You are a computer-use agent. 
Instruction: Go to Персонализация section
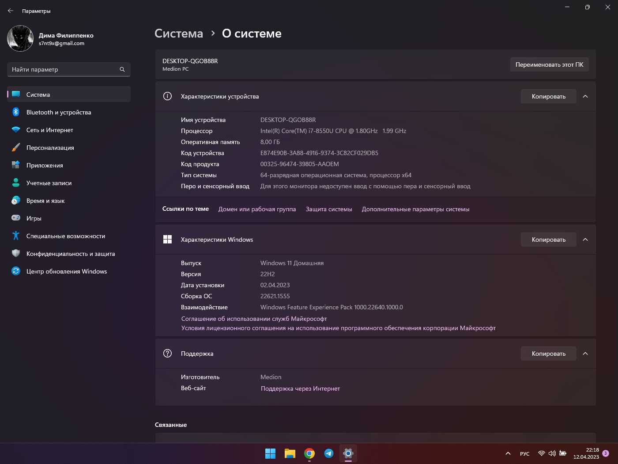click(68, 148)
